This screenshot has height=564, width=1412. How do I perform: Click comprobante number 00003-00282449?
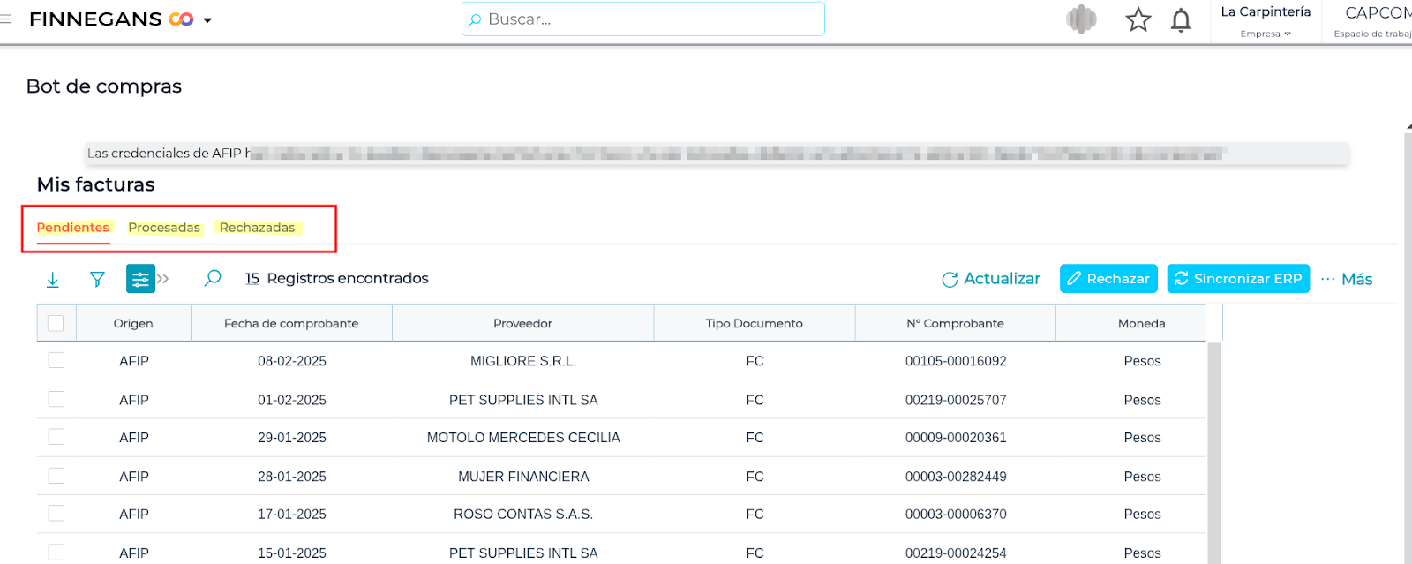[x=956, y=477]
